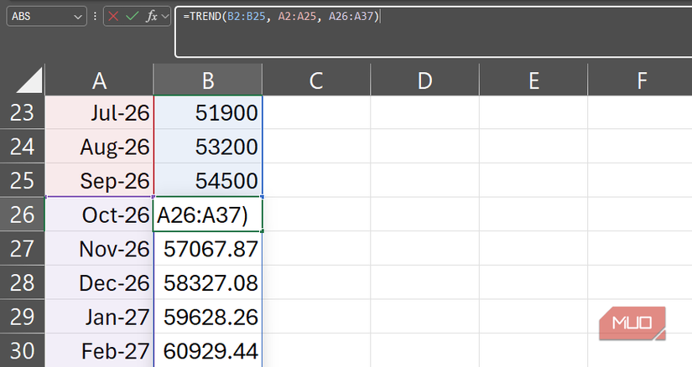Screen dimensions: 692x367
Task: Click cell containing Jul-26
Action: (99, 112)
